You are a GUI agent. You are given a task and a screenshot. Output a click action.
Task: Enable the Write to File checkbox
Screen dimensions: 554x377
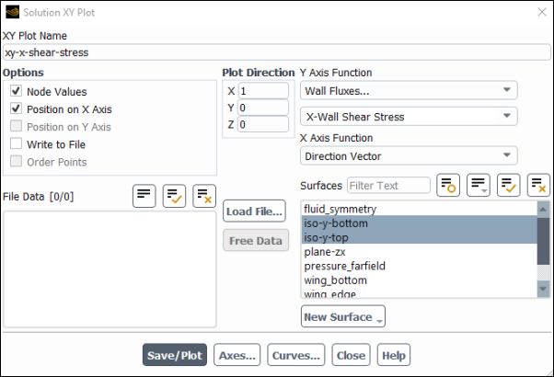click(16, 144)
